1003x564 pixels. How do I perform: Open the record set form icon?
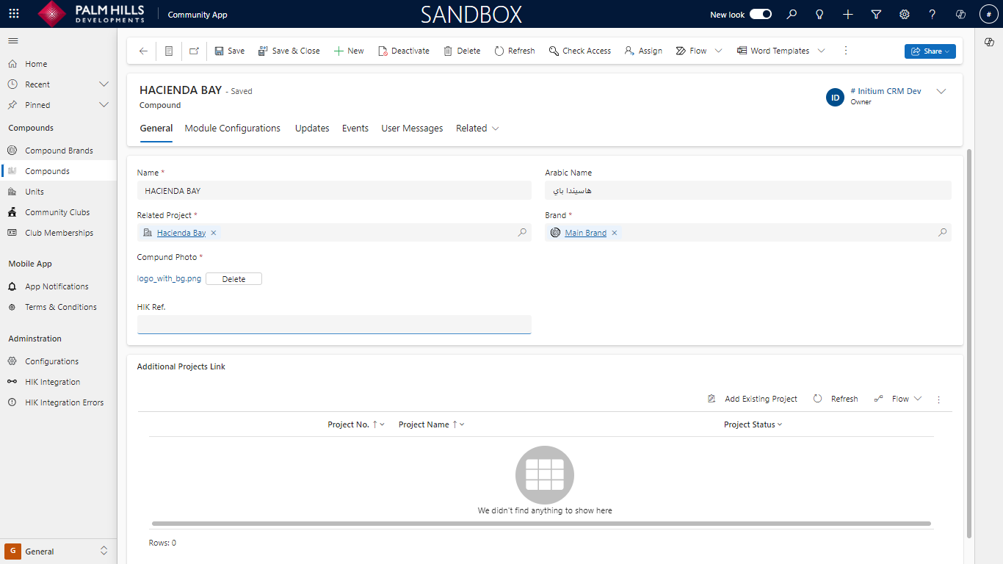click(169, 51)
